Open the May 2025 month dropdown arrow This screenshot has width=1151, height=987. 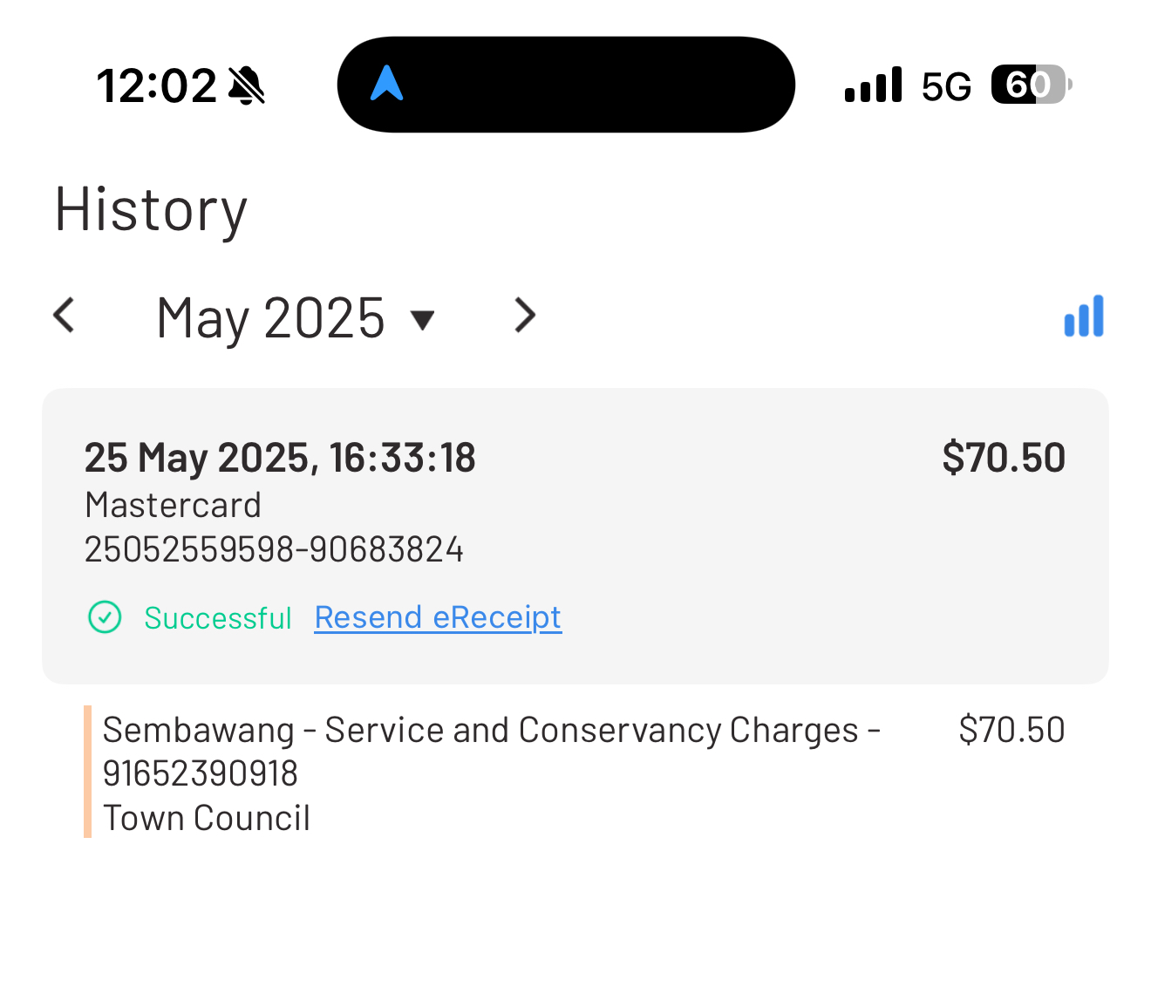click(x=423, y=320)
